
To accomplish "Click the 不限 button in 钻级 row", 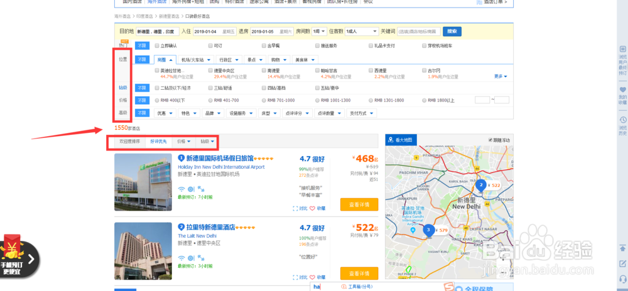I will pyautogui.click(x=142, y=88).
